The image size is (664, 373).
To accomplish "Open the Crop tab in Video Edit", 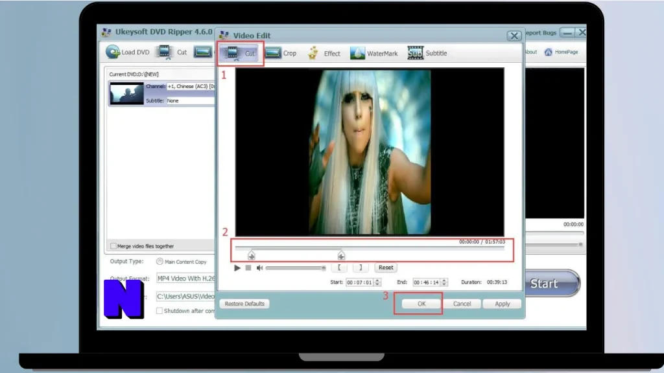I will [281, 53].
